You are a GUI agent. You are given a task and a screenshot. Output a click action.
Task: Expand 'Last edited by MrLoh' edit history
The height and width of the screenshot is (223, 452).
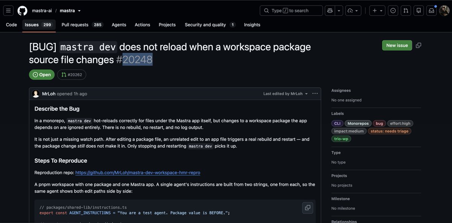[286, 94]
